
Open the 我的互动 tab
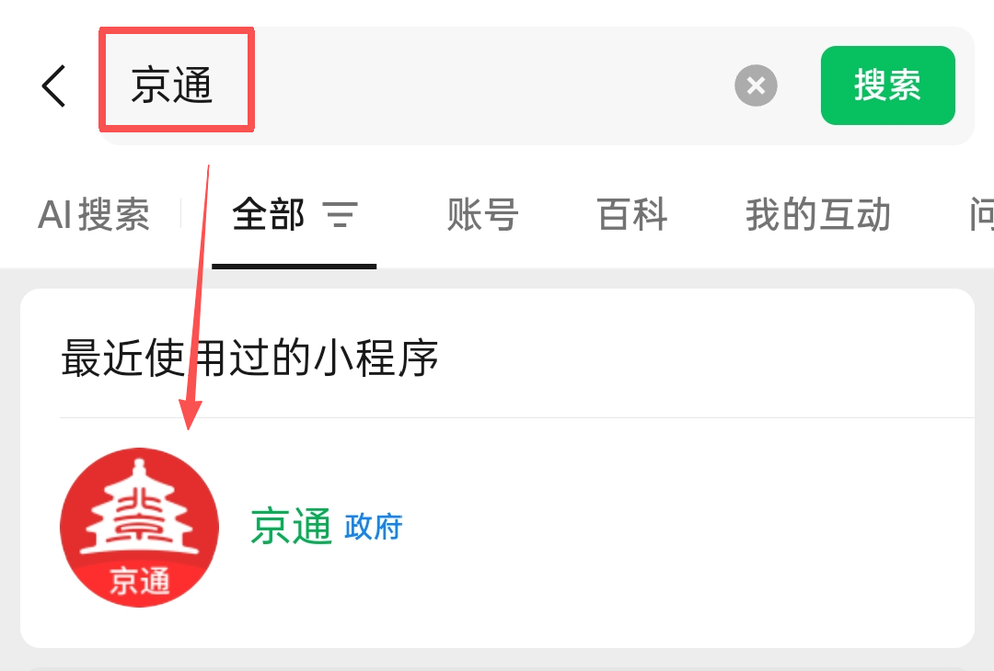[818, 214]
